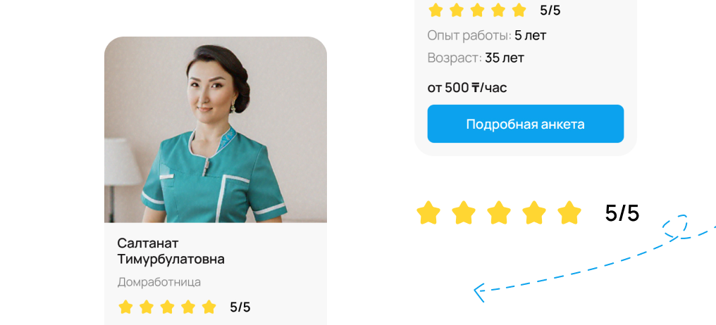Click the Домработница job title label
This screenshot has width=716, height=325.
pos(159,282)
